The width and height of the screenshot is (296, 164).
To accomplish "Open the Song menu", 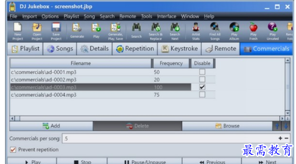I will 89,16.
